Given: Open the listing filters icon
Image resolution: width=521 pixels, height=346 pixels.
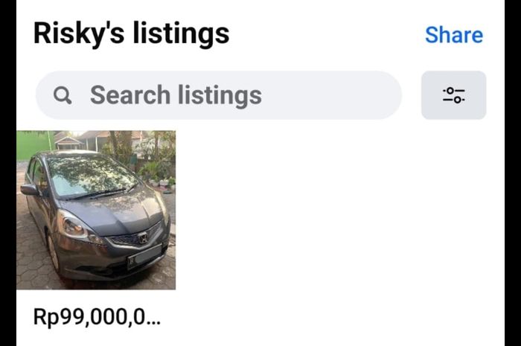Looking at the screenshot, I should coord(453,95).
